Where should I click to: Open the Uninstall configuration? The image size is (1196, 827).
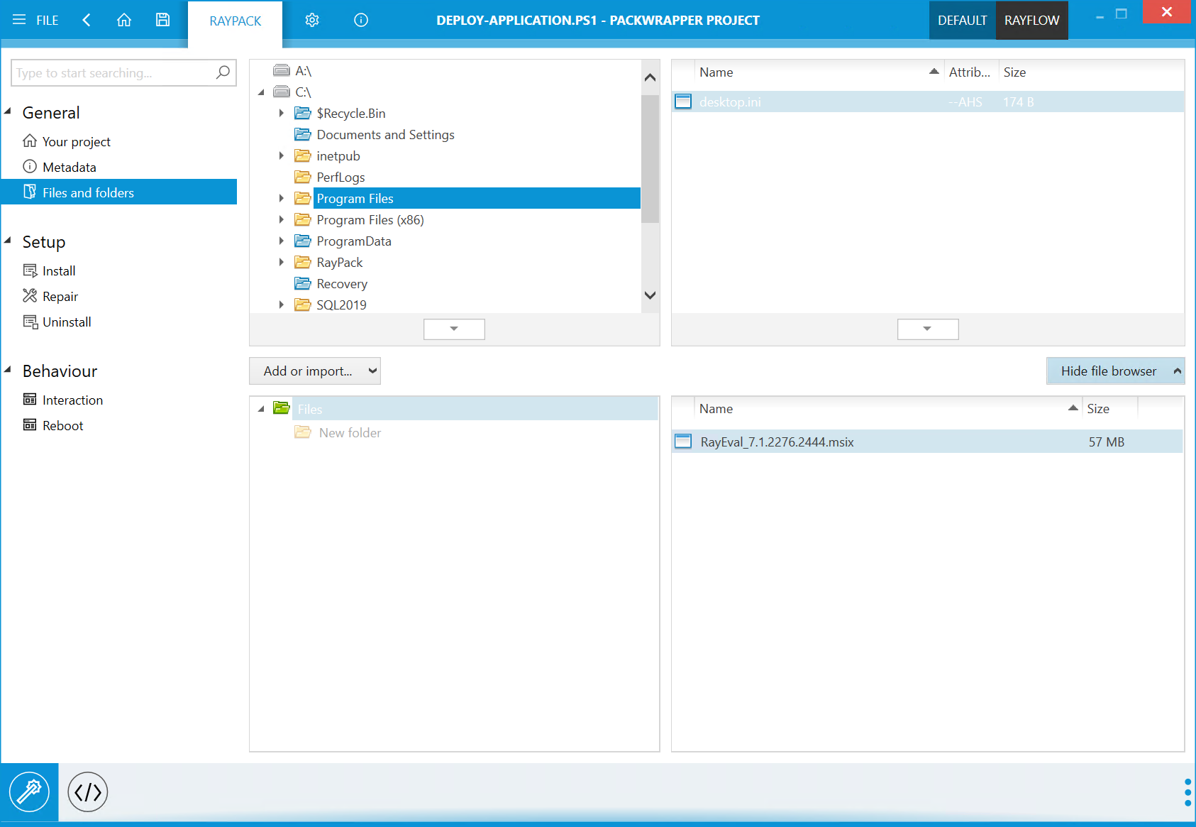coord(67,322)
